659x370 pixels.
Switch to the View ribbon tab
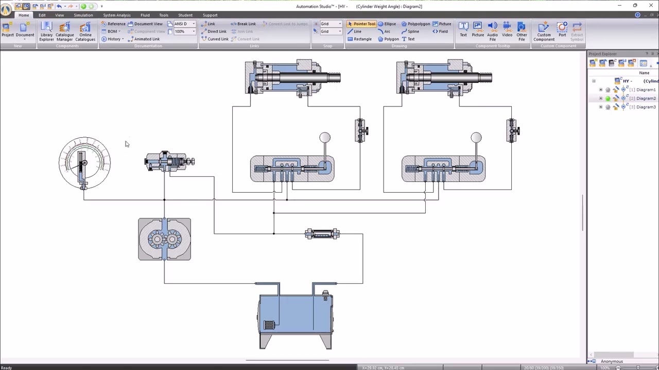click(x=60, y=15)
